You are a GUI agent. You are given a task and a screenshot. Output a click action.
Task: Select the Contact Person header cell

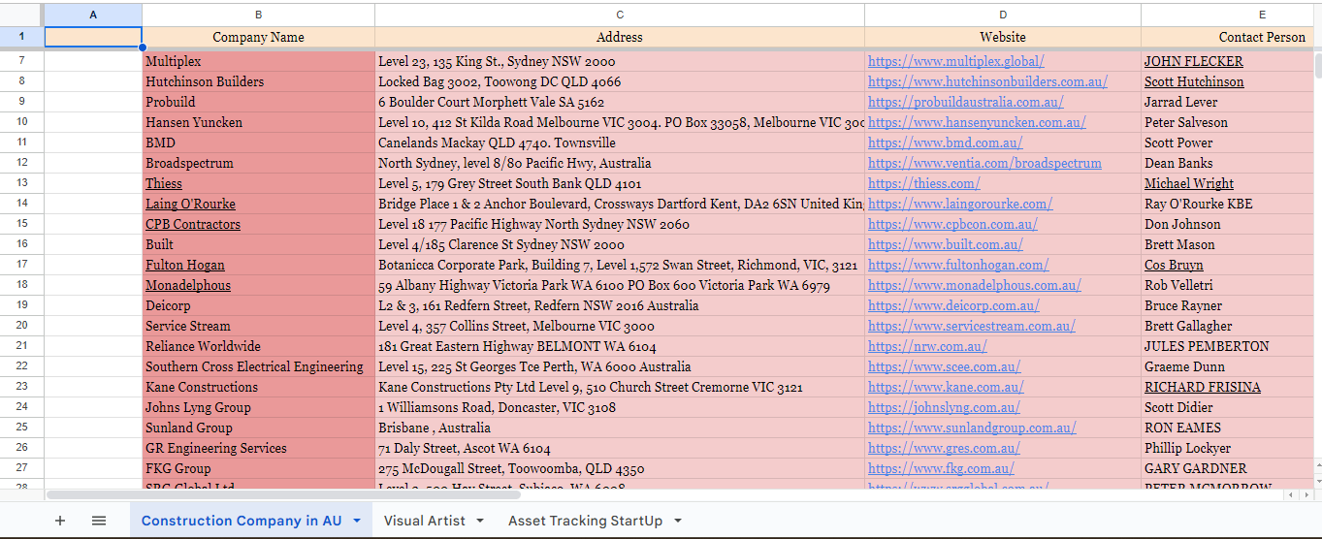[x=1228, y=37]
